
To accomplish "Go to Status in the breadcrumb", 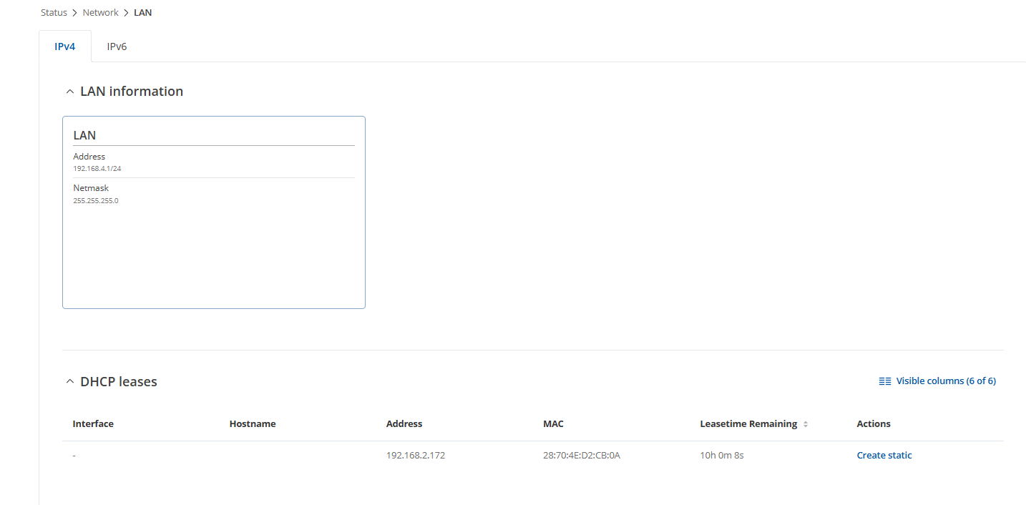I will click(x=54, y=13).
